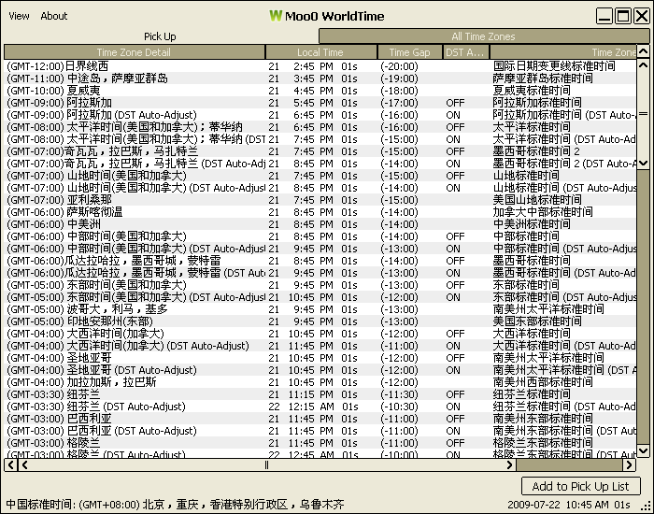Select (GMT-06:00) 中美洲 row

pyautogui.click(x=320, y=224)
